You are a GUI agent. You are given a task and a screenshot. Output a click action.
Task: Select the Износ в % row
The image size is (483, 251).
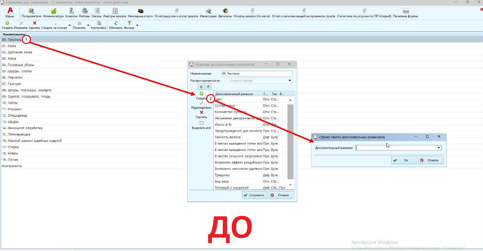point(250,124)
